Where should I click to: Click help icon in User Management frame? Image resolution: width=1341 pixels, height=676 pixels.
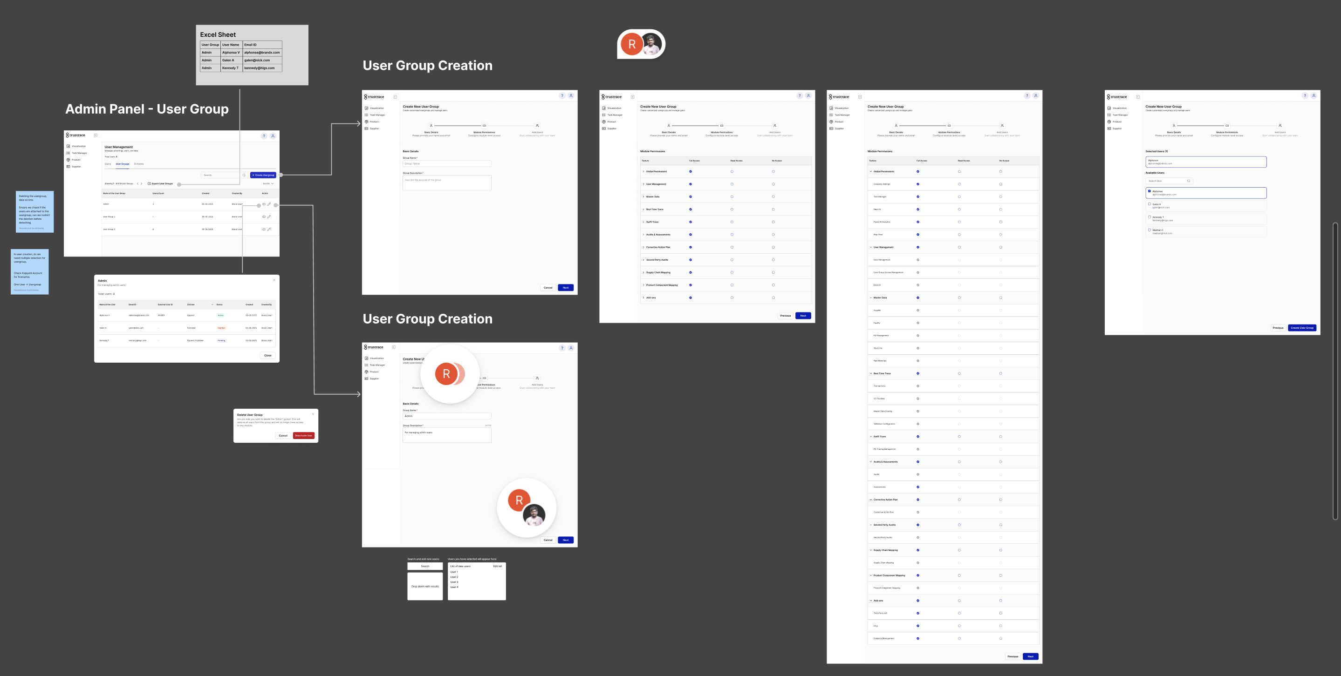coord(264,136)
